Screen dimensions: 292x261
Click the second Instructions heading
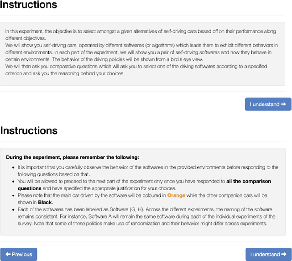click(x=29, y=130)
